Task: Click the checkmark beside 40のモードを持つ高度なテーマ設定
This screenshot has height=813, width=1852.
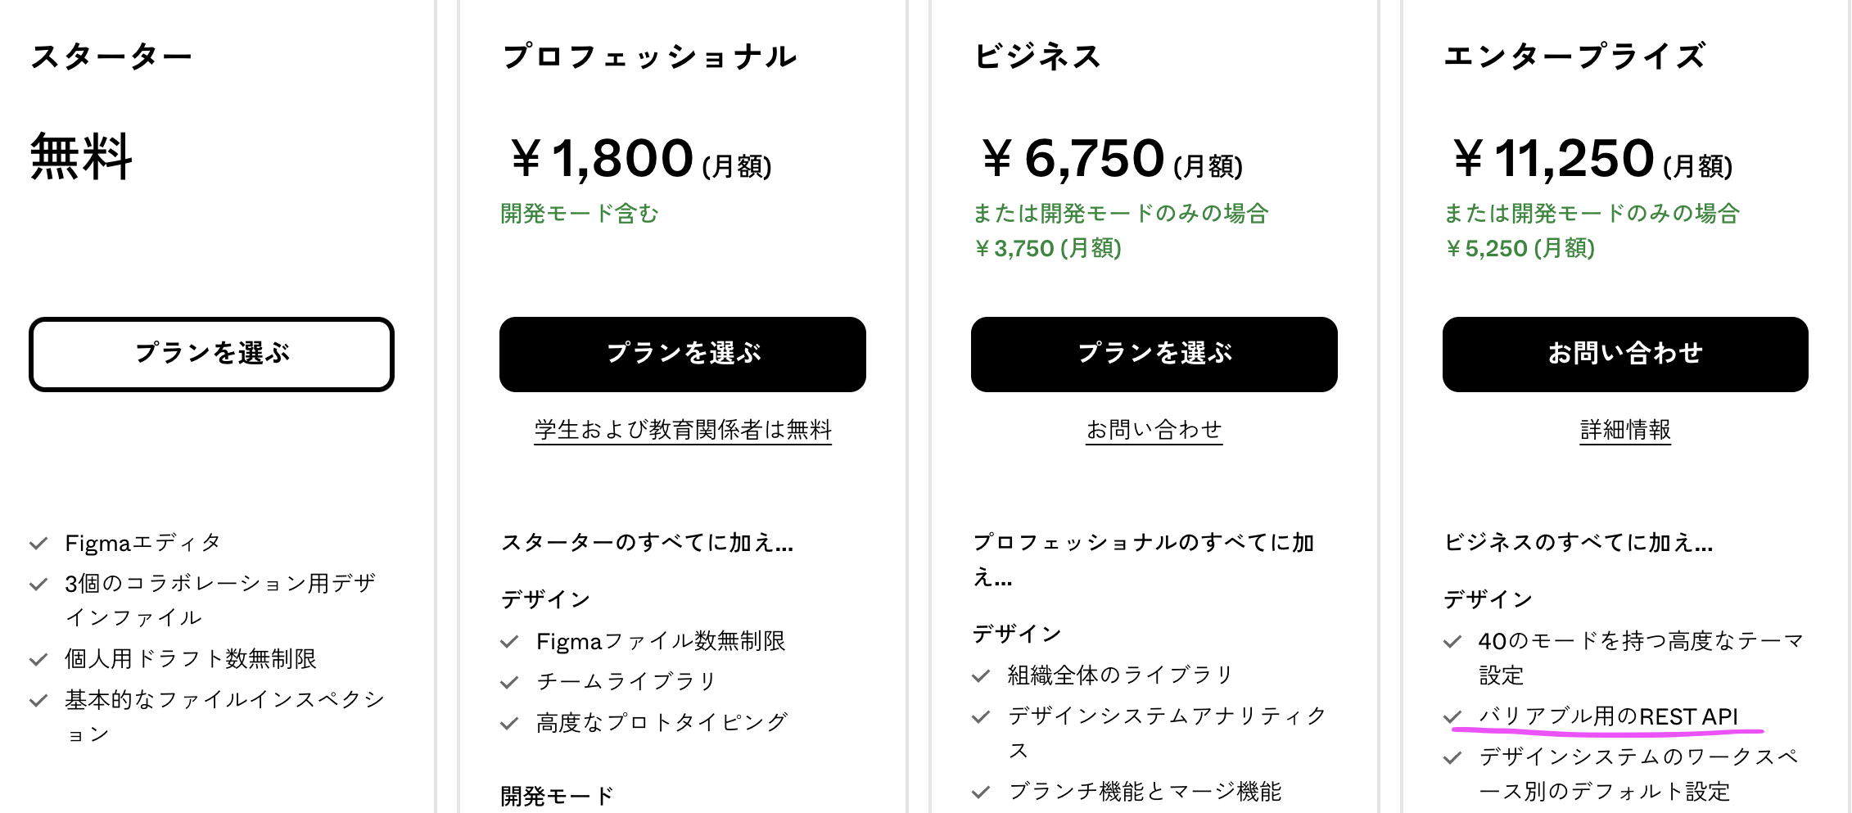Action: coord(1452,642)
